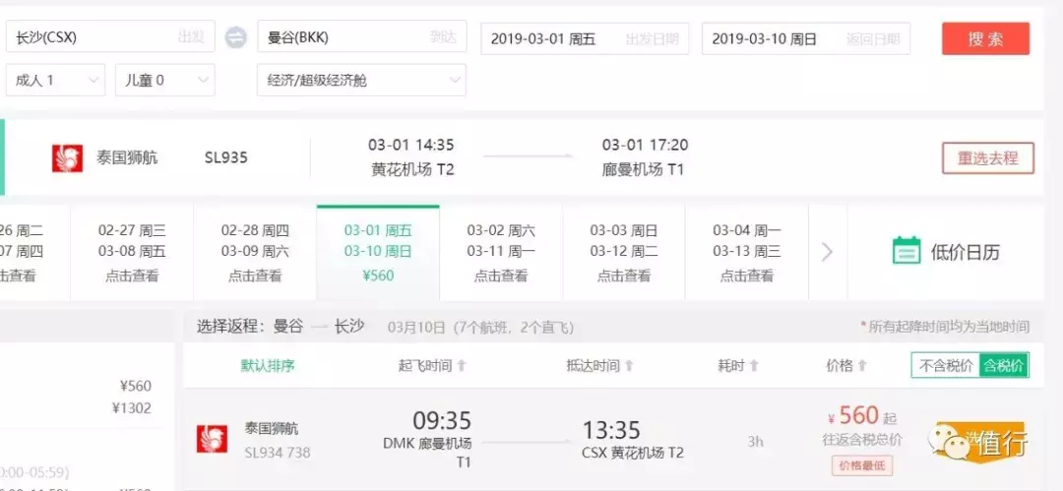
Task: Sort by price arrow
Action: 862,366
